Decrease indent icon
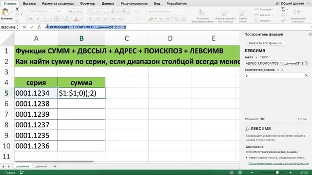Image resolution: width=312 pixels, height=175 pixels. [x=113, y=19]
